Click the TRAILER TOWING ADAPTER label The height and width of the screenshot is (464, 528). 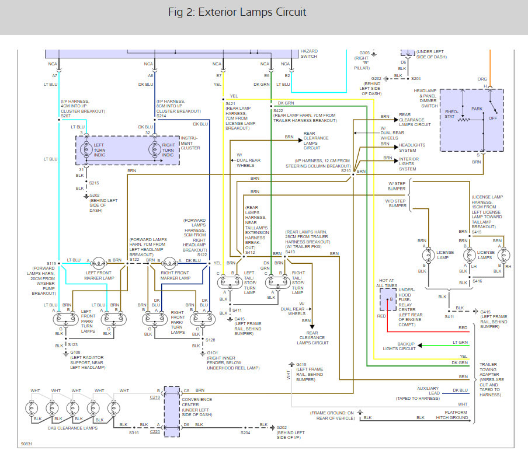tap(489, 369)
